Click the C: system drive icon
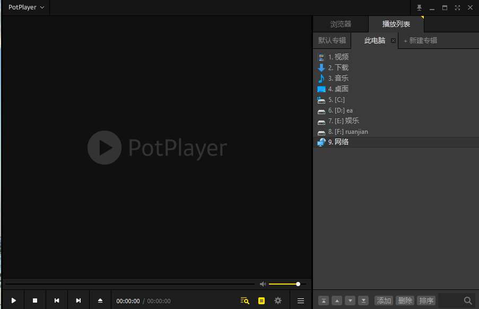The width and height of the screenshot is (479, 309). coord(321,100)
